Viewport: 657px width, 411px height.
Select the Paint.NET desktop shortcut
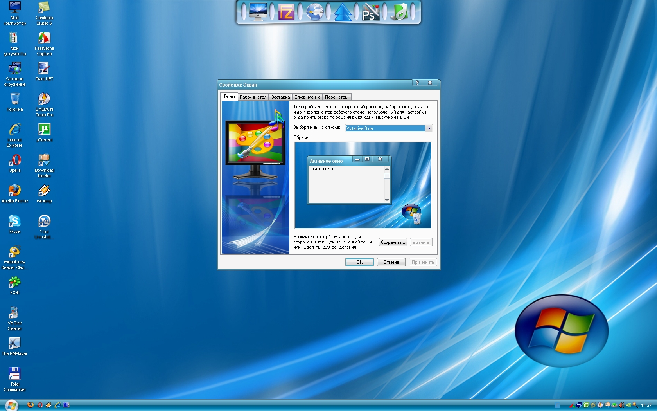click(44, 68)
